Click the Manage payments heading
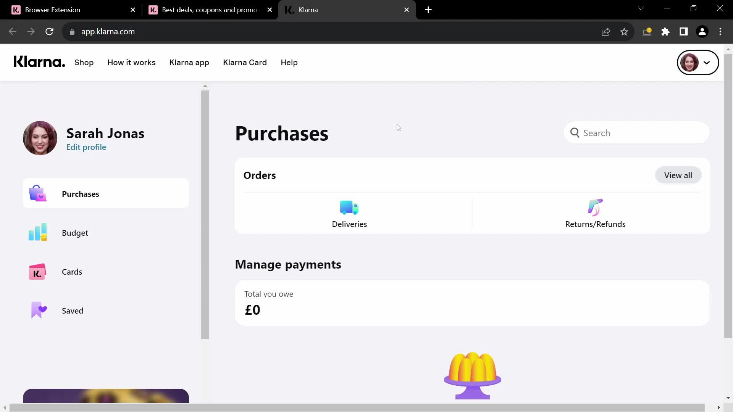This screenshot has width=733, height=412. 288,264
